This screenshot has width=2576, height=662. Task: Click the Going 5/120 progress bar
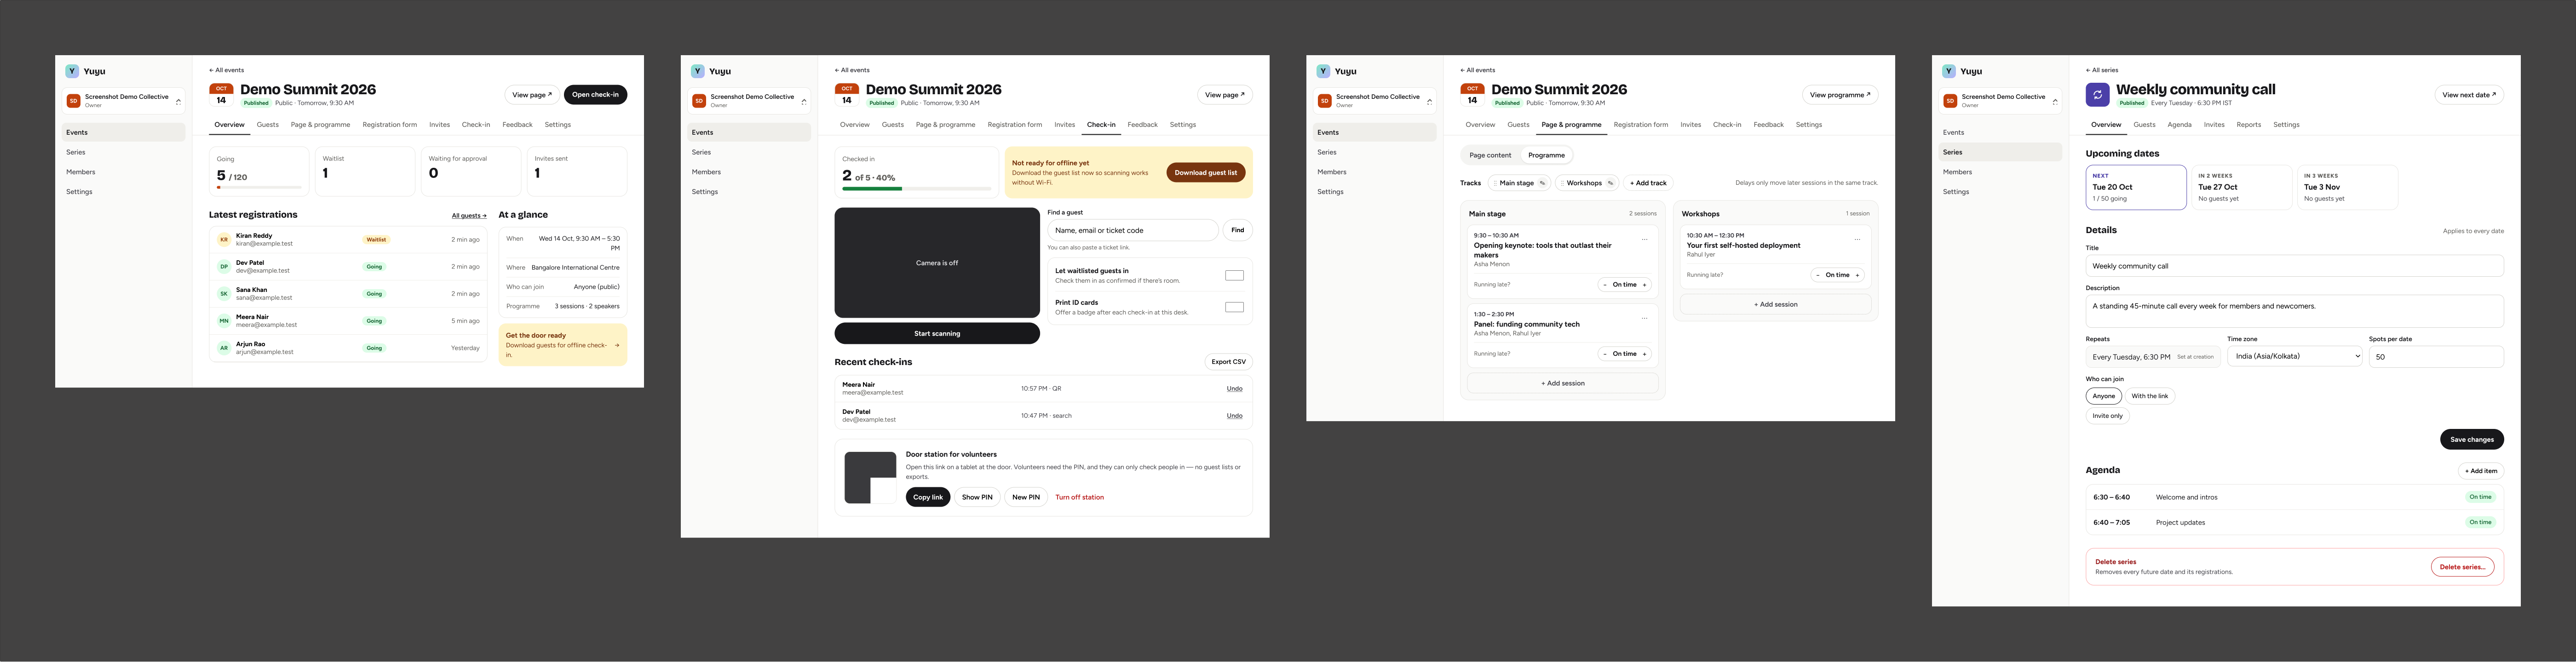[259, 187]
